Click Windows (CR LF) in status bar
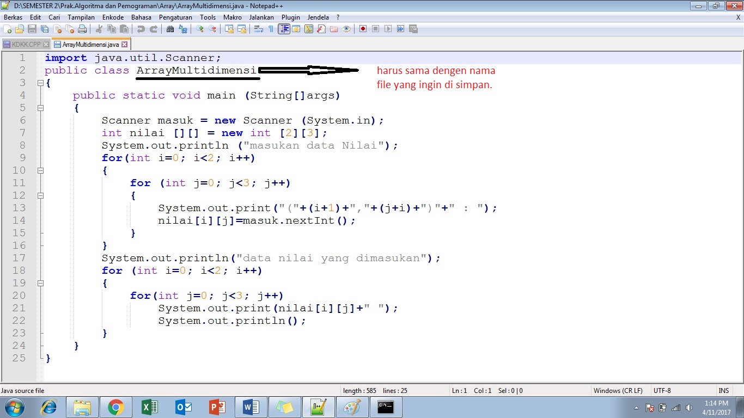The width and height of the screenshot is (744, 418). pyautogui.click(x=618, y=390)
